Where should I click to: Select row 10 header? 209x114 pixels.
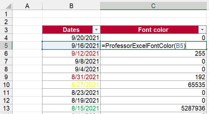(6, 85)
